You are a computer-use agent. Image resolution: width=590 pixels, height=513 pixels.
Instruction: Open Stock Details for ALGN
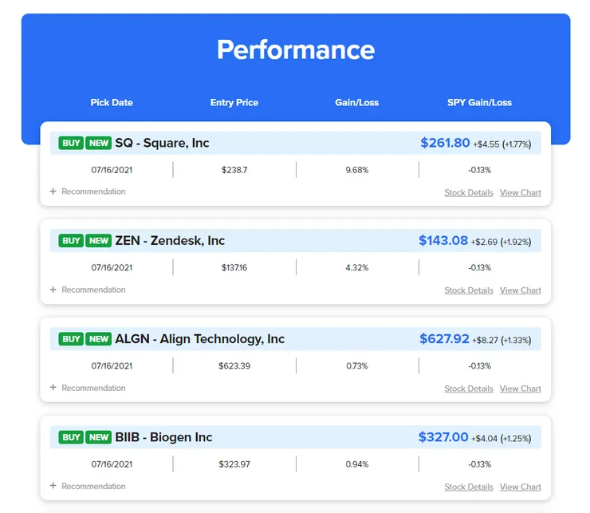click(x=469, y=389)
